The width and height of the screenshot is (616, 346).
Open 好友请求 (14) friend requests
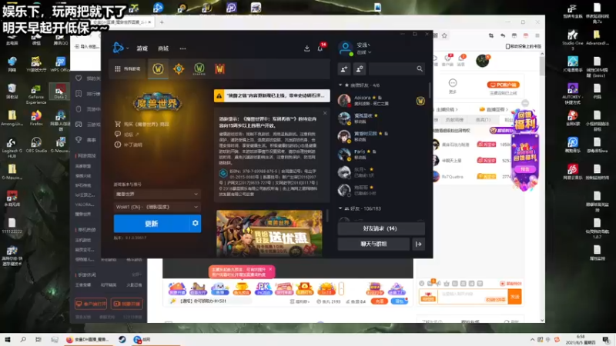point(380,228)
